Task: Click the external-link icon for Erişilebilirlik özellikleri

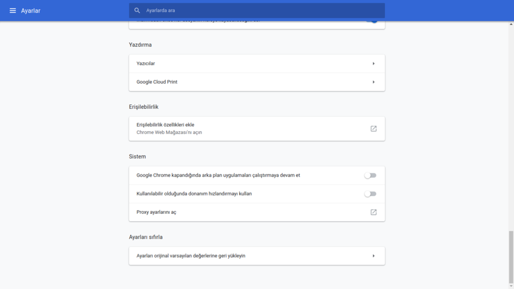Action: click(x=374, y=129)
